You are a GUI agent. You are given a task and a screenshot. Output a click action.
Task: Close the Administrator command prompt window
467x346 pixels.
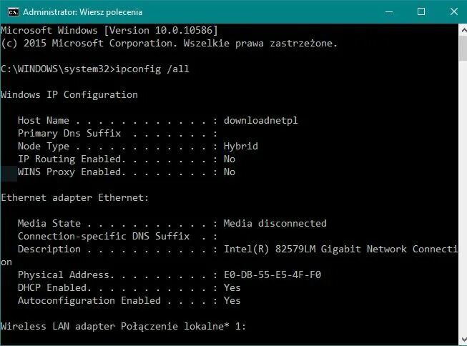pos(453,12)
